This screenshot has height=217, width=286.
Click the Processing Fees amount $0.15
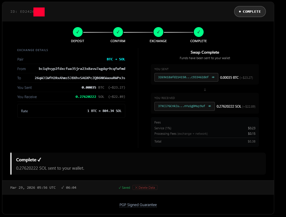pyautogui.click(x=251, y=134)
